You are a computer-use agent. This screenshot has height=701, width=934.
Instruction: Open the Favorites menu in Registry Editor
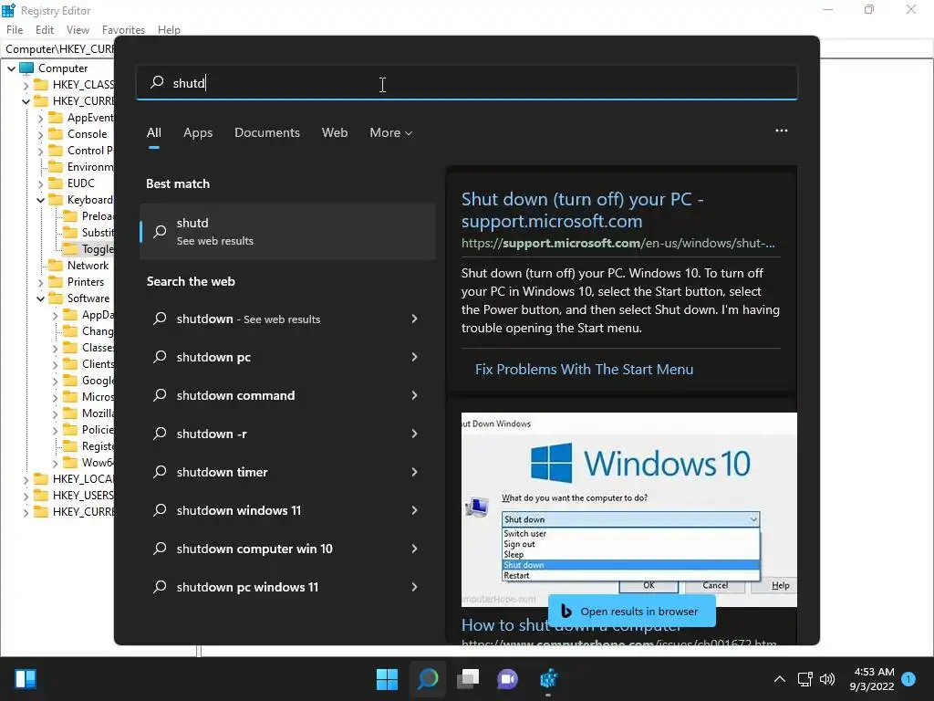pyautogui.click(x=123, y=30)
